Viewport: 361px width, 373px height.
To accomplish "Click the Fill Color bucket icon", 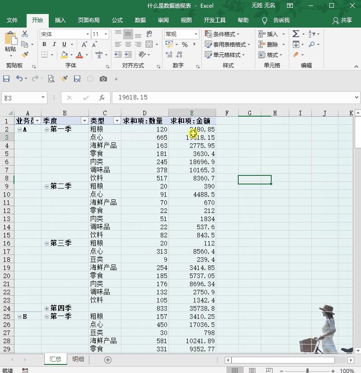I will point(64,55).
